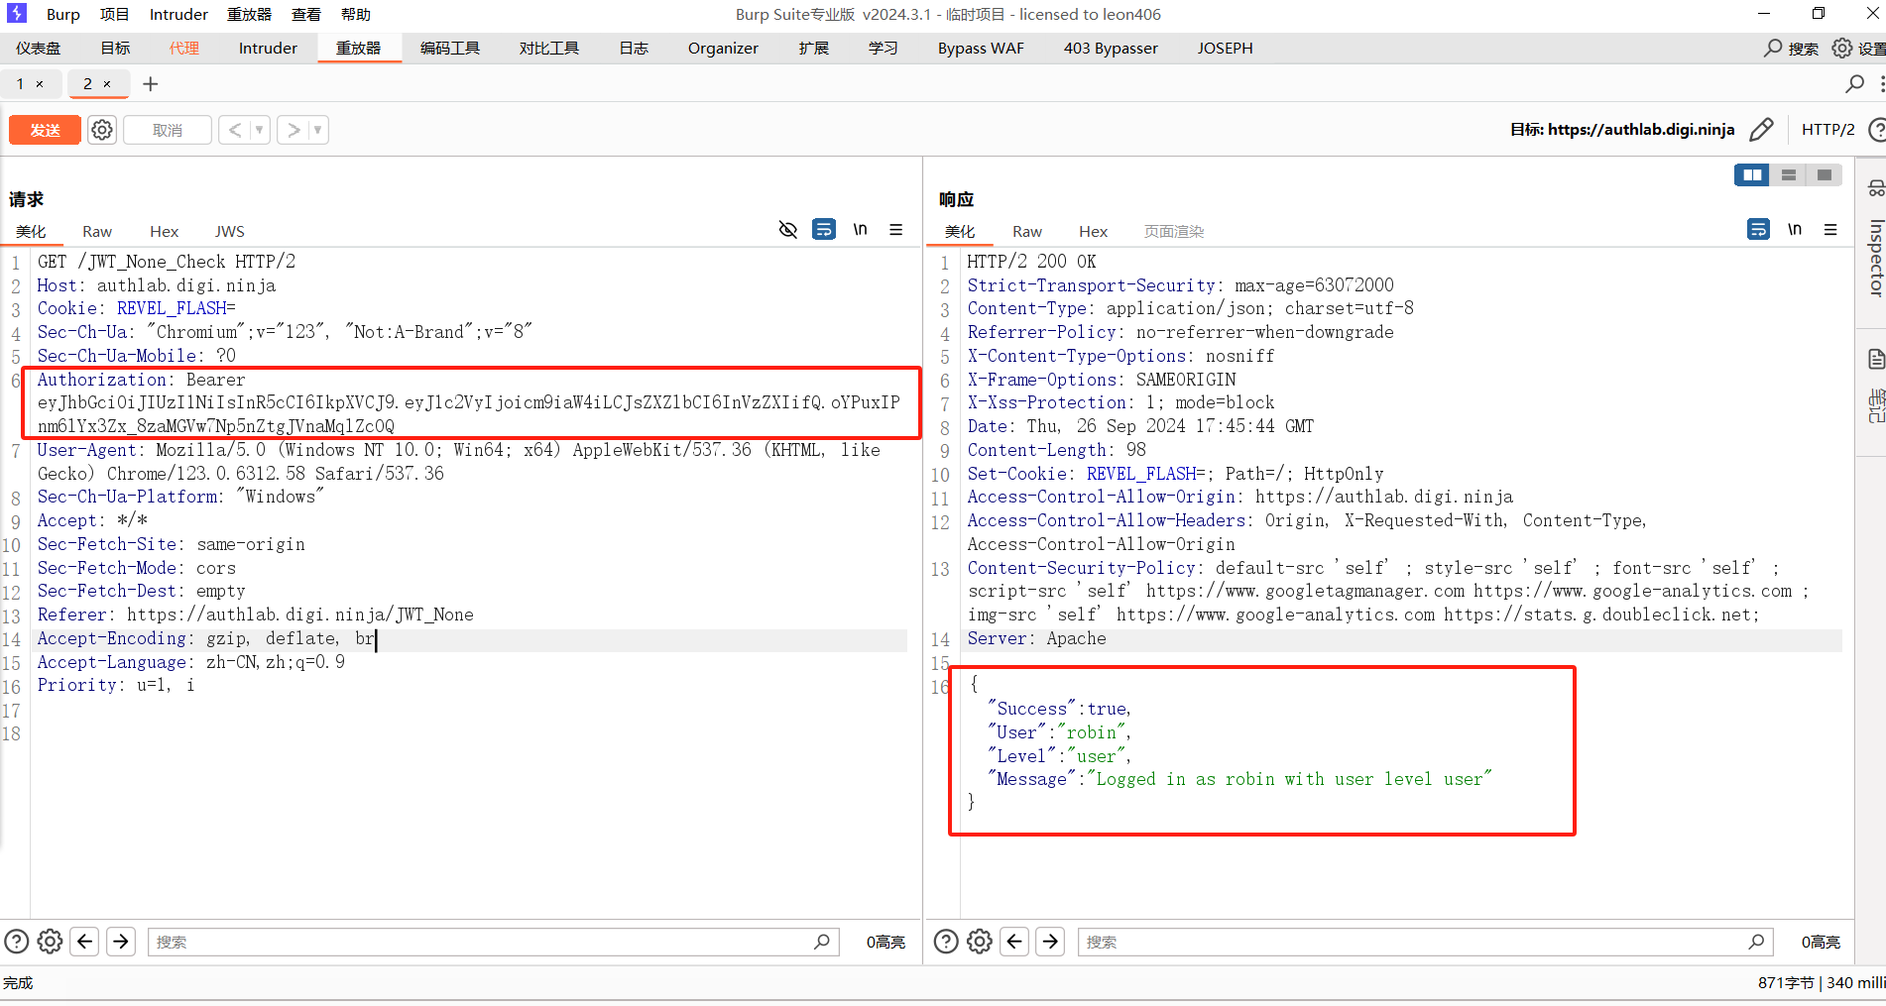Switch response view to Raw
Image resolution: width=1886 pixels, height=1006 pixels.
[1027, 231]
